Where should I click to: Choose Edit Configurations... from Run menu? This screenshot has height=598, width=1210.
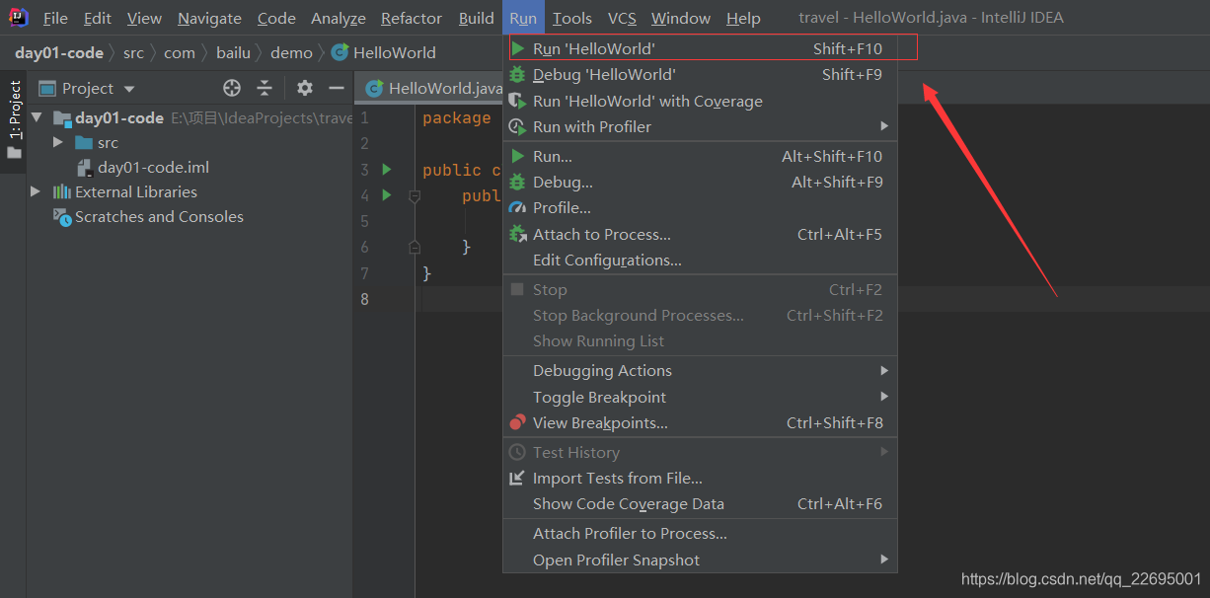coord(700,261)
